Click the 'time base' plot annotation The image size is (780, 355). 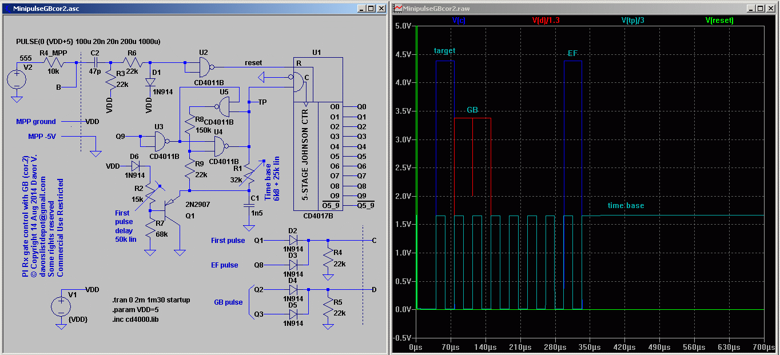click(626, 206)
